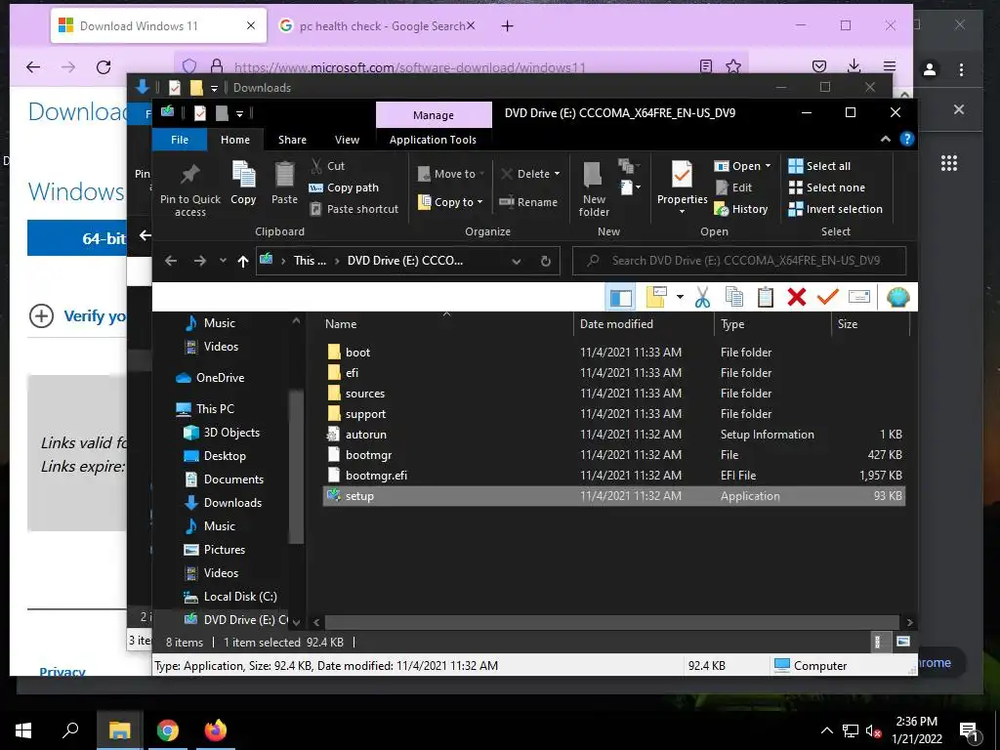1000x750 pixels.
Task: Click the Paste ribbon button
Action: click(284, 183)
